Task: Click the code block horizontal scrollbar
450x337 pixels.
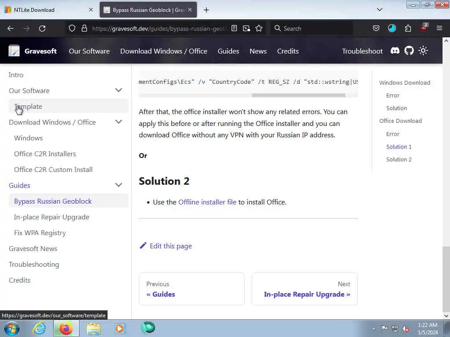Action: (298, 95)
